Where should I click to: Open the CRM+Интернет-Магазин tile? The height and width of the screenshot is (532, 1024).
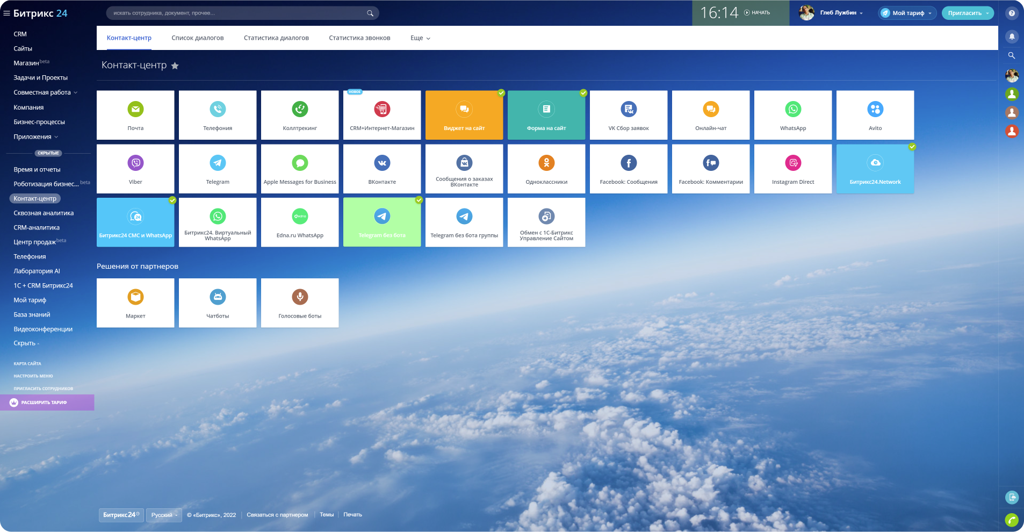click(382, 115)
